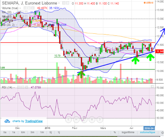Hide the SEMAPA main series with eye icon
Image resolution: width=166 pixels, height=137 pixels.
click(64, 3)
